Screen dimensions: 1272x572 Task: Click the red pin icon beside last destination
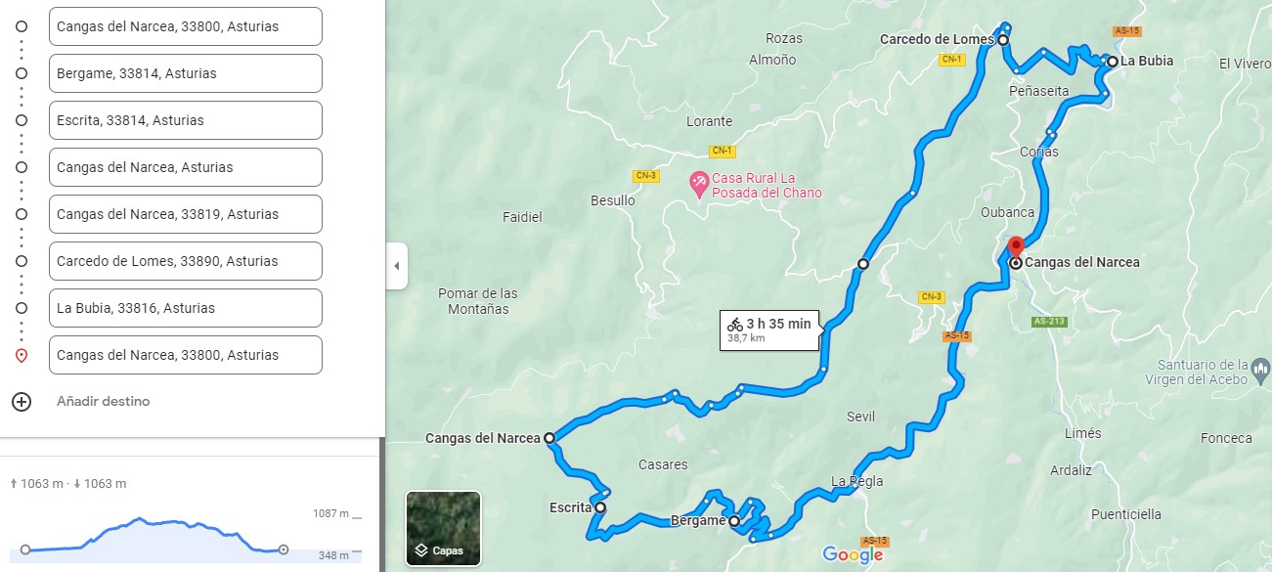[x=22, y=355]
